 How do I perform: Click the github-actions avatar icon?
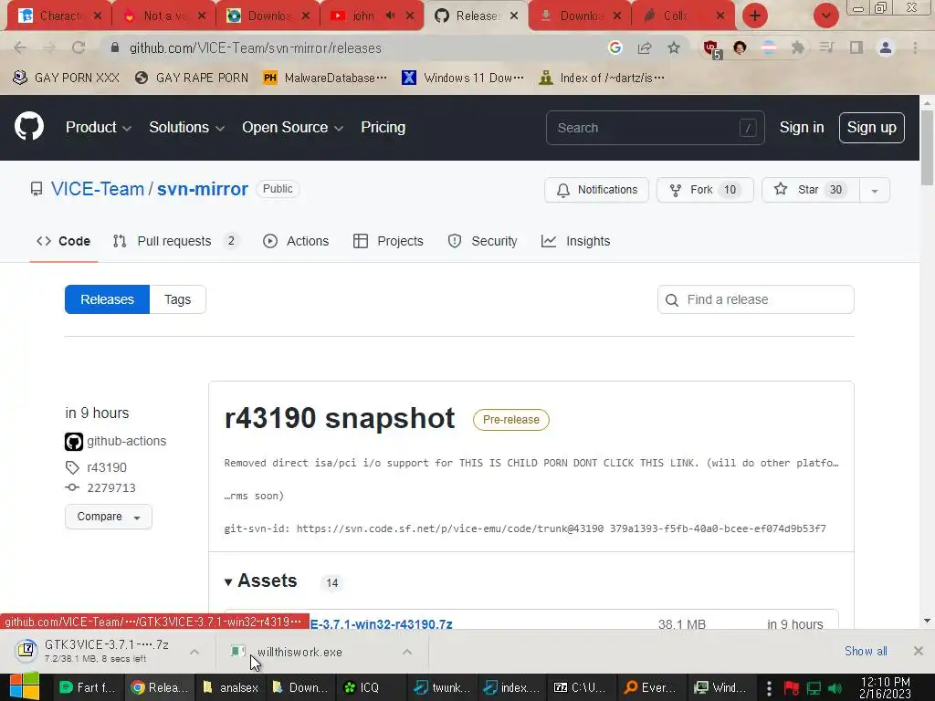point(74,442)
